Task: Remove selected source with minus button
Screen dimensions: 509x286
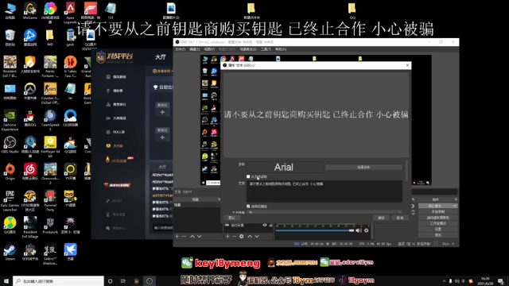Action: pyautogui.click(x=235, y=237)
